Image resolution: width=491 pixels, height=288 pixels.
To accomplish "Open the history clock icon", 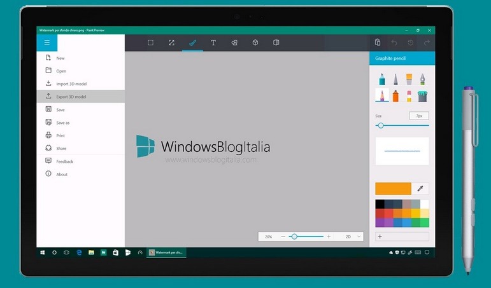I will (411, 43).
